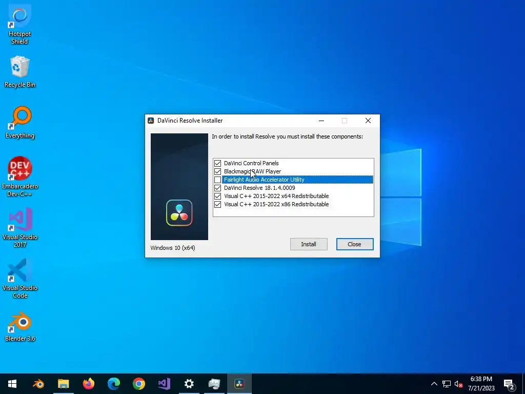Launch Microsoft Edge from the taskbar
This screenshot has width=525, height=394.
[114, 384]
